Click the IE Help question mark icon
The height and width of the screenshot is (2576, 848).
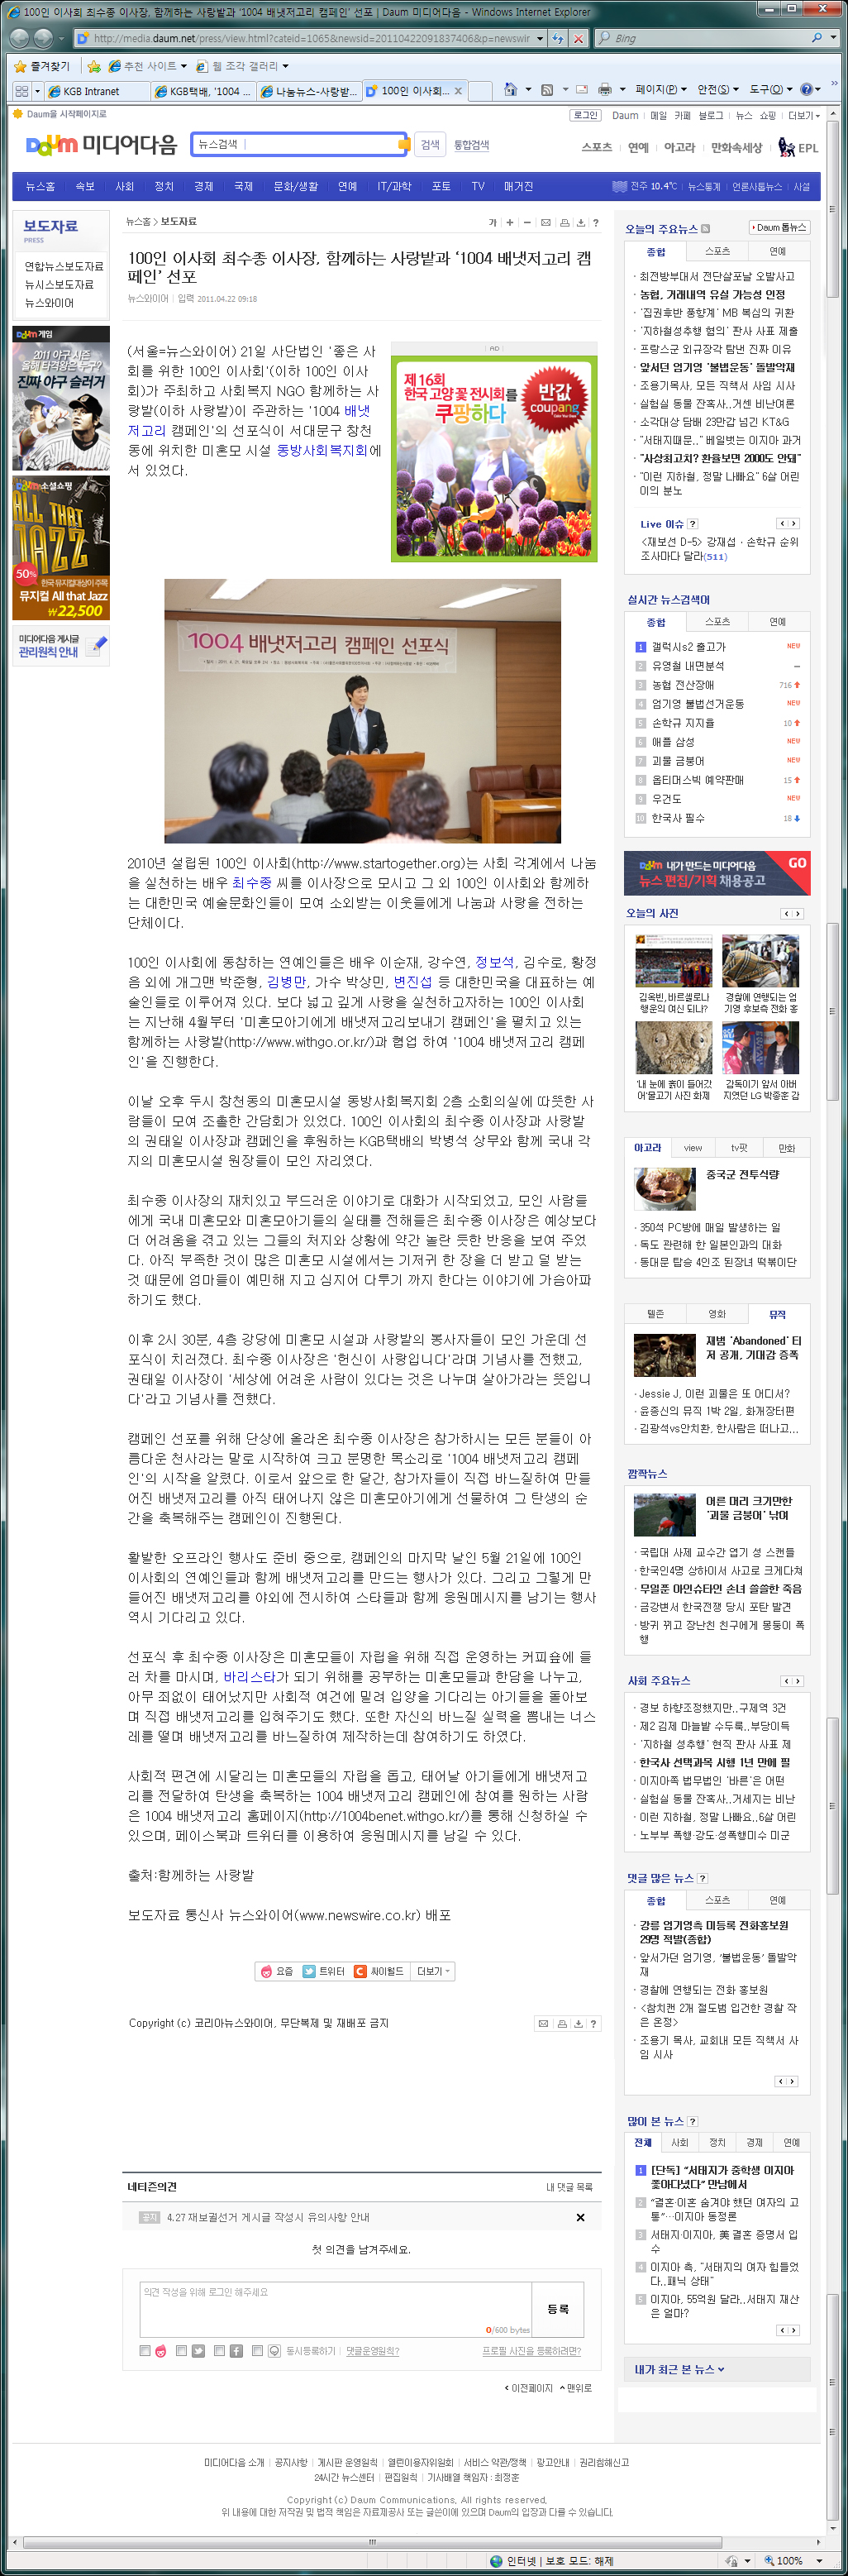(x=806, y=90)
